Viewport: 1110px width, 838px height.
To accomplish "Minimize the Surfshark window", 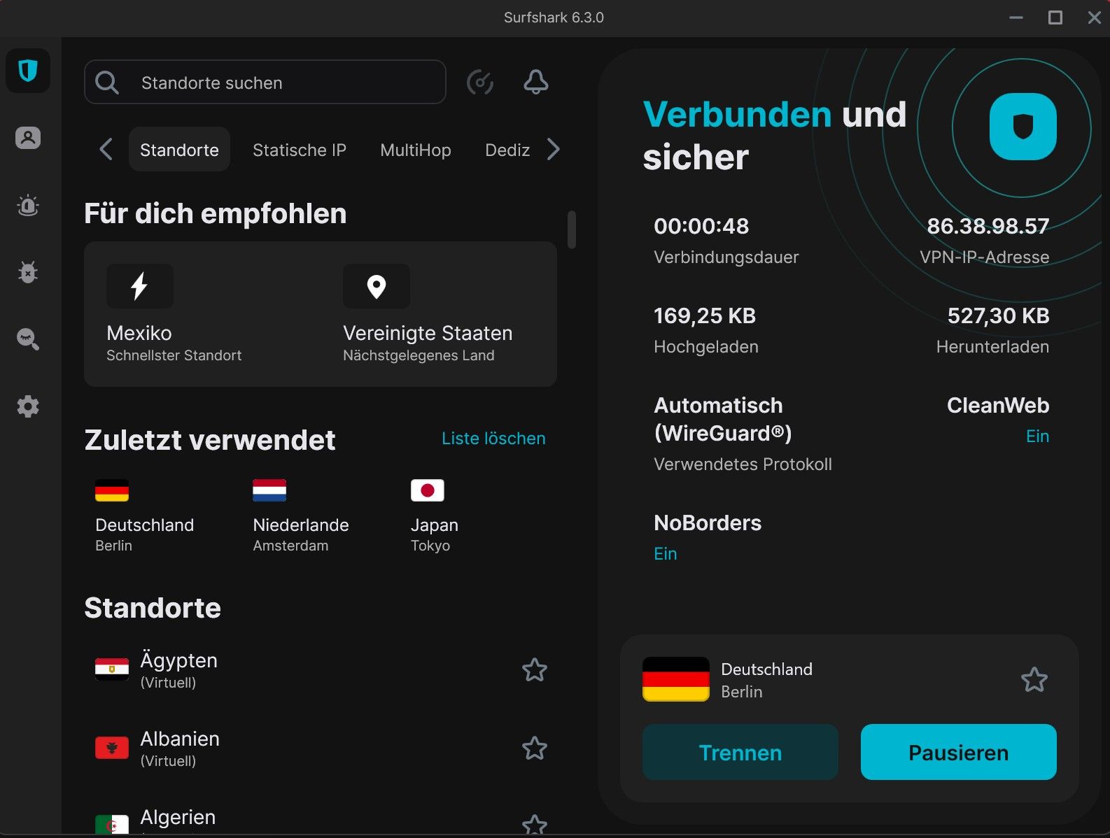I will pyautogui.click(x=1016, y=17).
